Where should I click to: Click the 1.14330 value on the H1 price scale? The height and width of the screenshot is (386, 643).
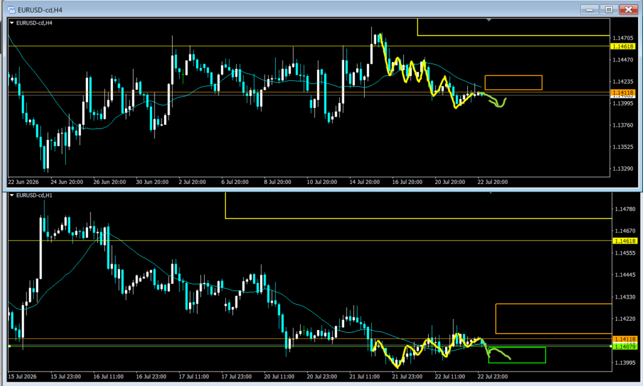coord(625,297)
